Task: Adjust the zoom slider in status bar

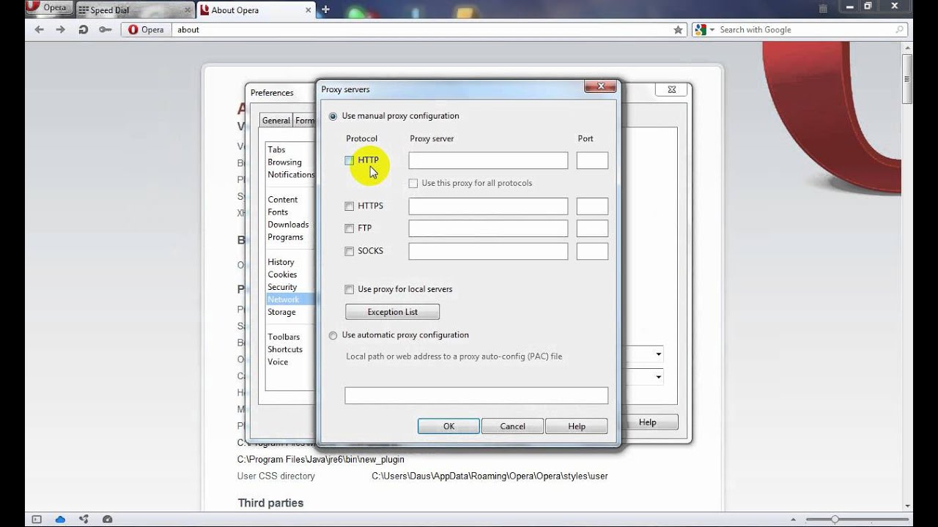Action: 835,520
